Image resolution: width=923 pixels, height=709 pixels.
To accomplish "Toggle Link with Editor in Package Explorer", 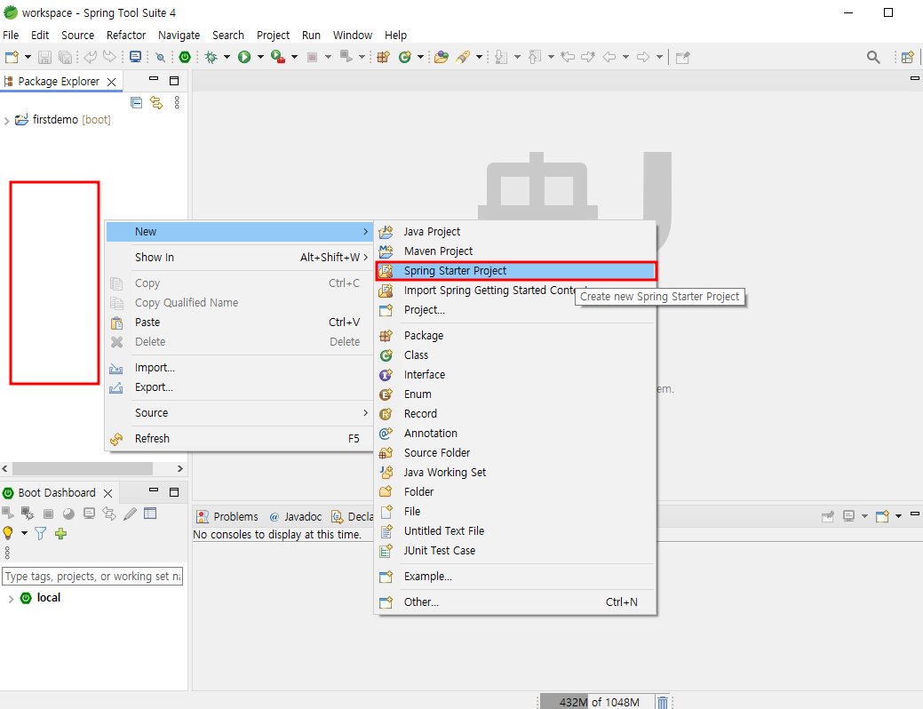I will point(156,103).
